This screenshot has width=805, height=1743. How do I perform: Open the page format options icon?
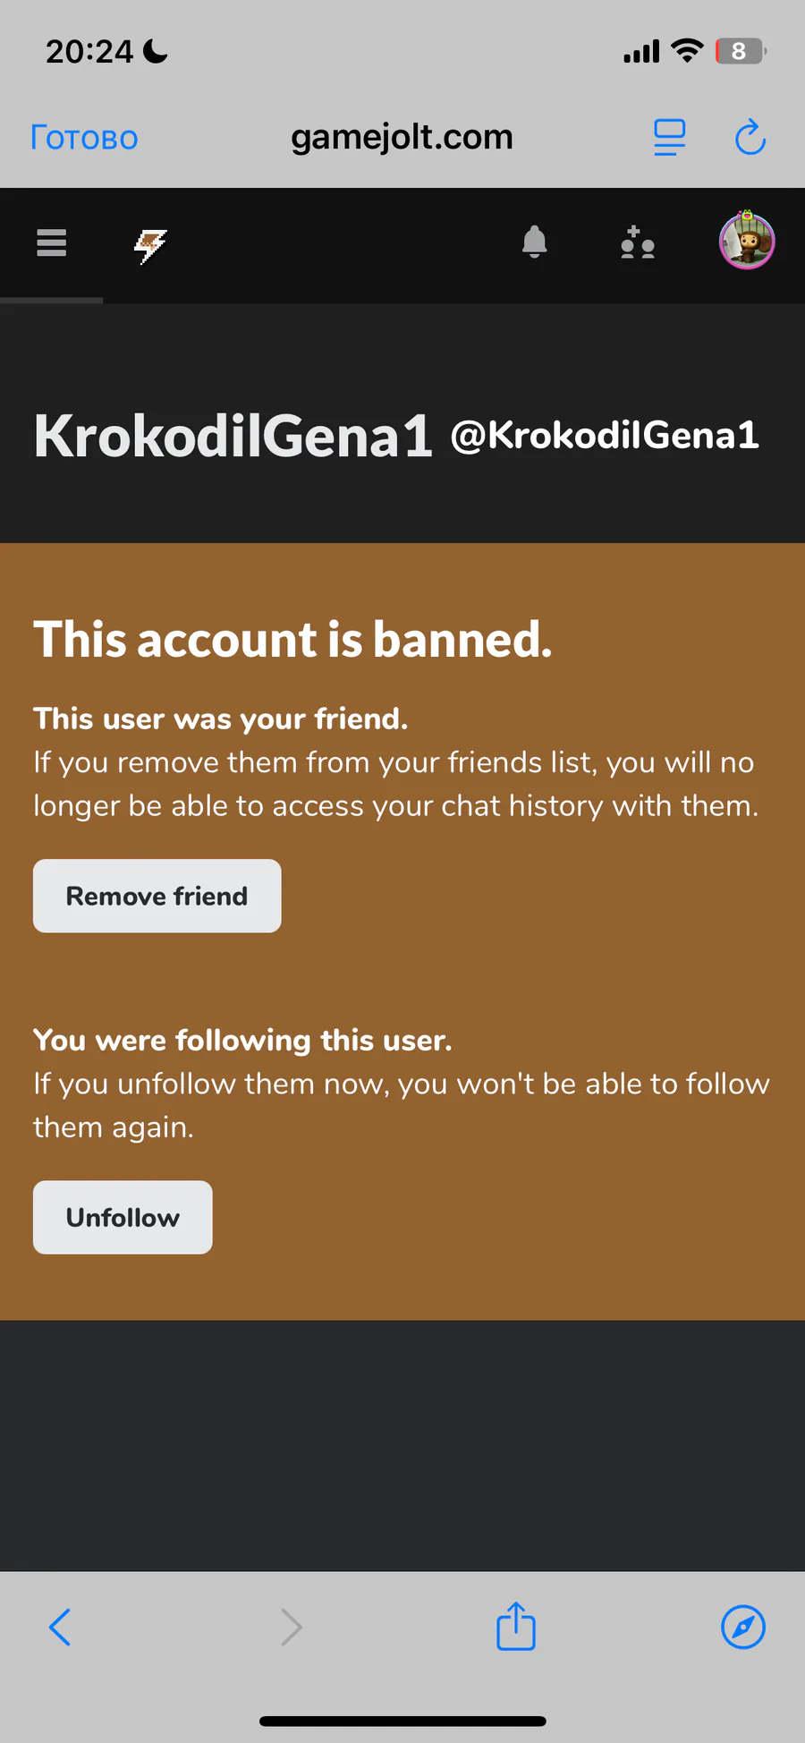pos(669,138)
